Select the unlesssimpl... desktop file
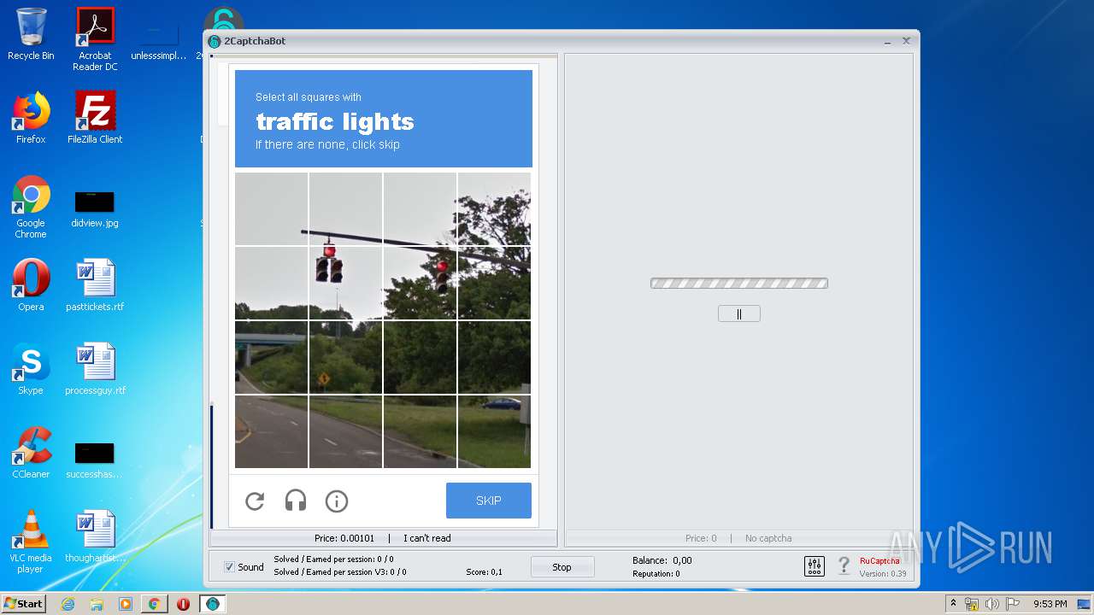The image size is (1094, 615). click(x=159, y=40)
